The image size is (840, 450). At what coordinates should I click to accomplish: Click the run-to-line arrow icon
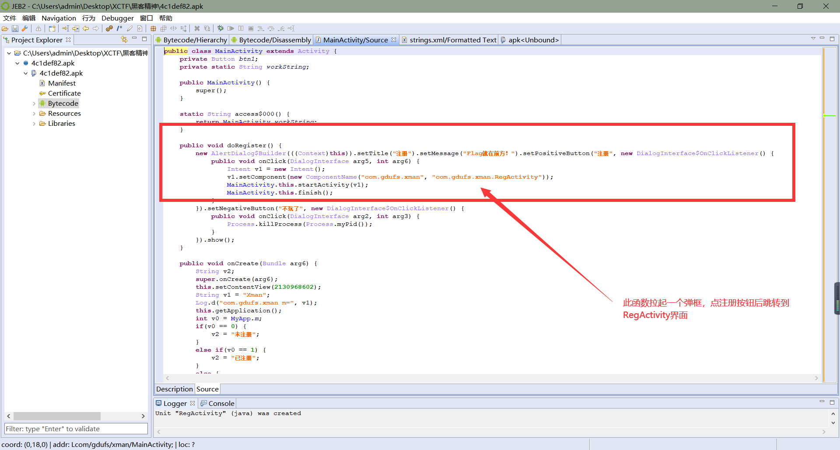[x=291, y=28]
